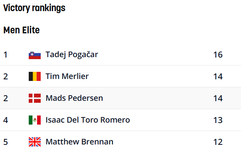Click the Victory rankings heading
This screenshot has height=150, width=241.
click(34, 8)
